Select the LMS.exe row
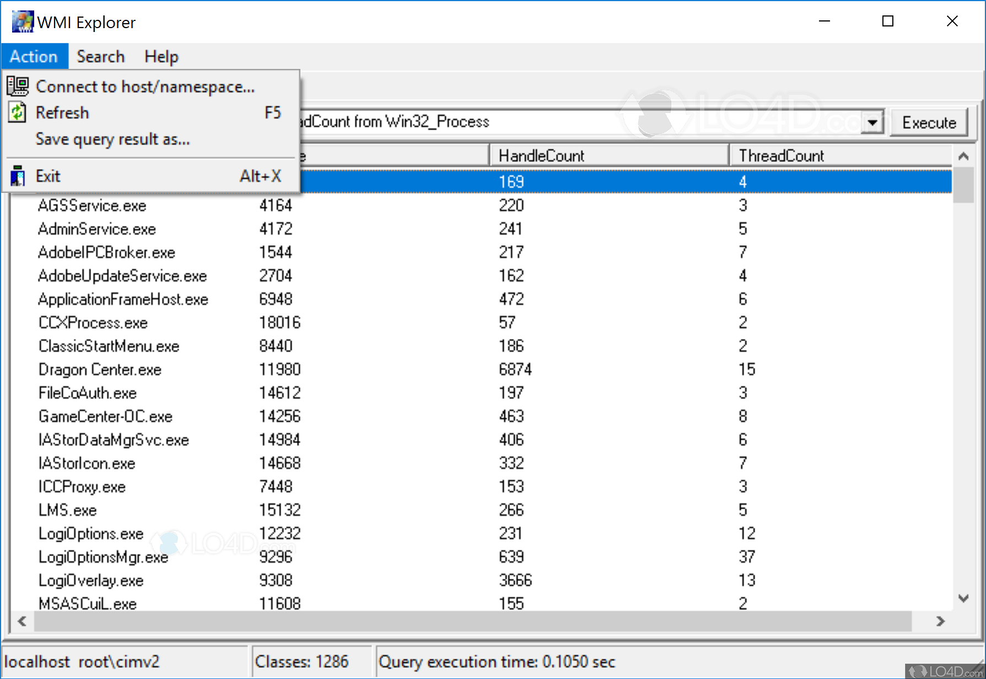This screenshot has height=679, width=986. pyautogui.click(x=481, y=510)
